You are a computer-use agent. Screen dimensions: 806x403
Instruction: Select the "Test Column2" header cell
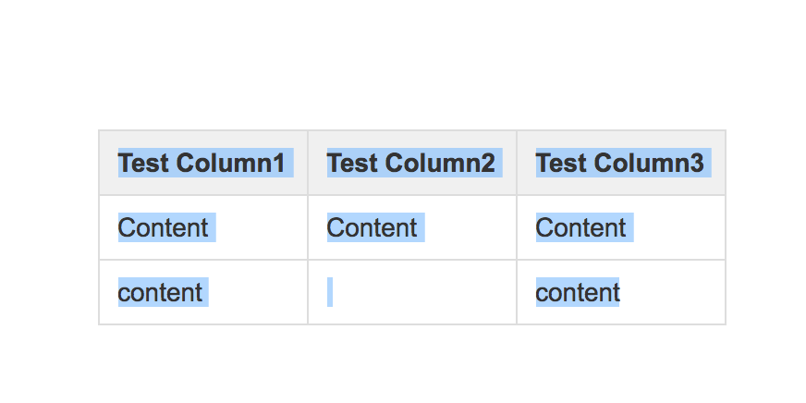411,163
